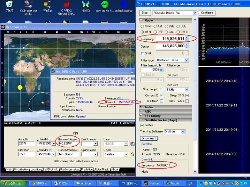Expand the Audio panel section
This screenshot has width=250, height=187.
click(x=141, y=107)
